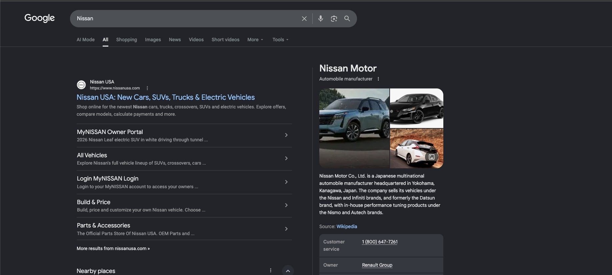
Task: Open the More dropdown menu
Action: pos(255,40)
